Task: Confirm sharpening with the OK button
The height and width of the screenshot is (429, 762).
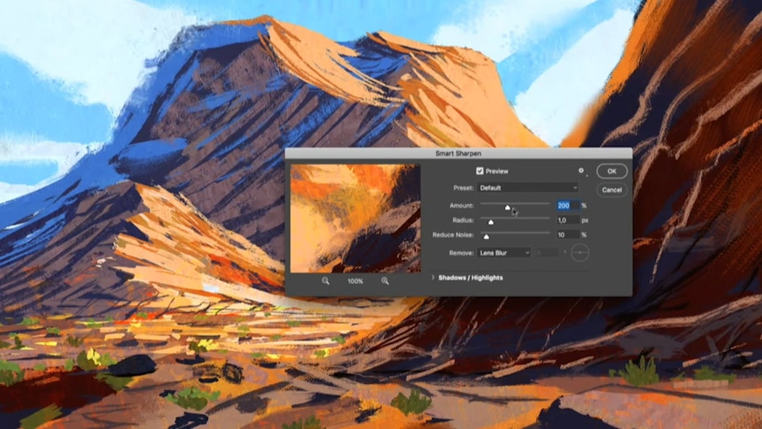Action: [x=610, y=171]
